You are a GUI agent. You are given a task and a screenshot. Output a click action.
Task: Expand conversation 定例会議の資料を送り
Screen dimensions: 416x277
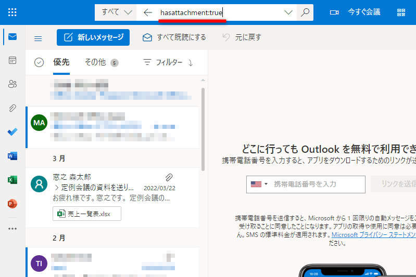click(57, 188)
